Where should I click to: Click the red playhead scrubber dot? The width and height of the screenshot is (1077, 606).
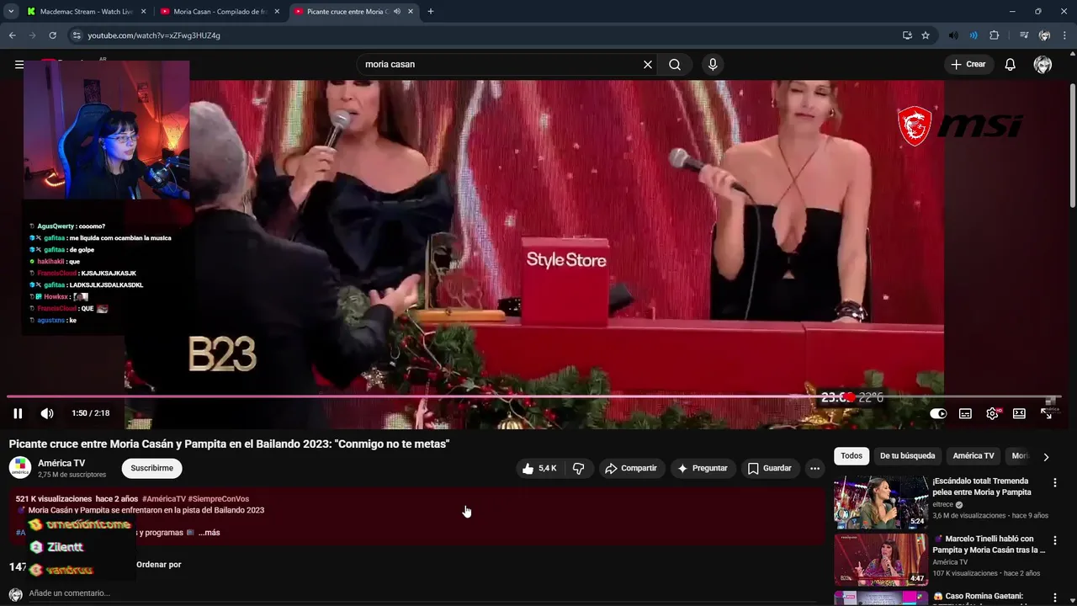click(850, 397)
